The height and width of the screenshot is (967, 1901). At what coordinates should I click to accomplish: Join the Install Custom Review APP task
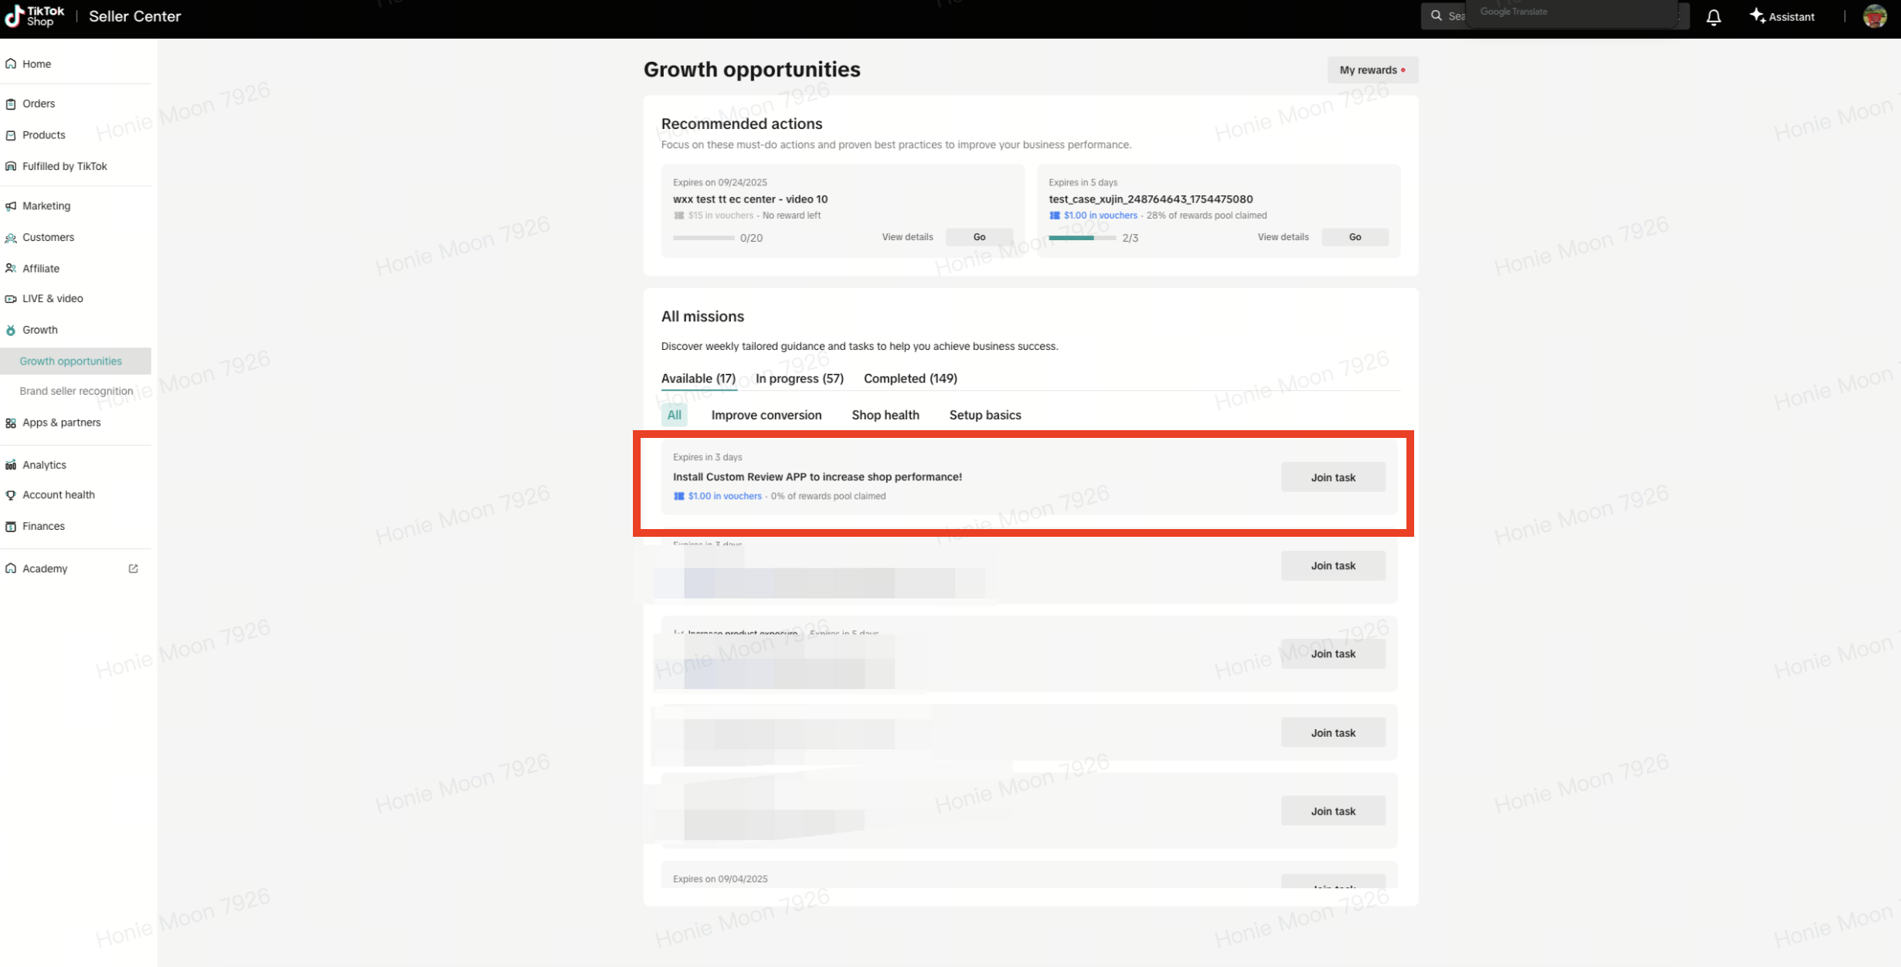tap(1332, 477)
